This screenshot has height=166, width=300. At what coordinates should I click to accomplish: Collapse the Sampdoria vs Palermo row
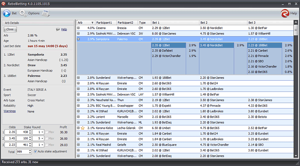(x=78, y=39)
